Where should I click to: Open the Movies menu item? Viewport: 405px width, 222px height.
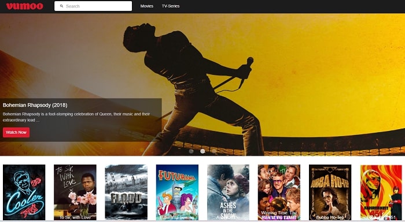[x=147, y=6]
